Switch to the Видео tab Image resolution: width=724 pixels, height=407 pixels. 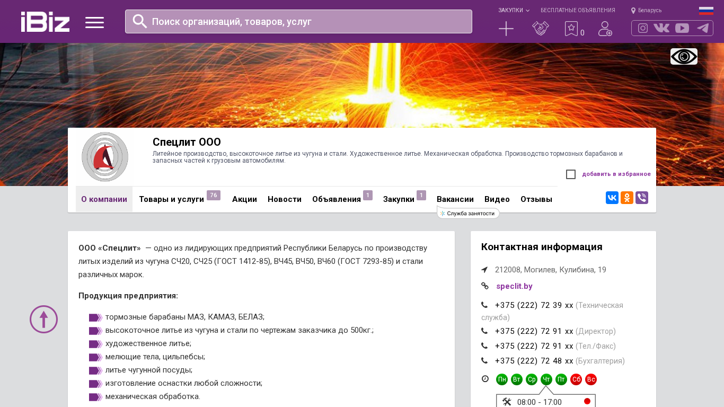click(x=497, y=199)
